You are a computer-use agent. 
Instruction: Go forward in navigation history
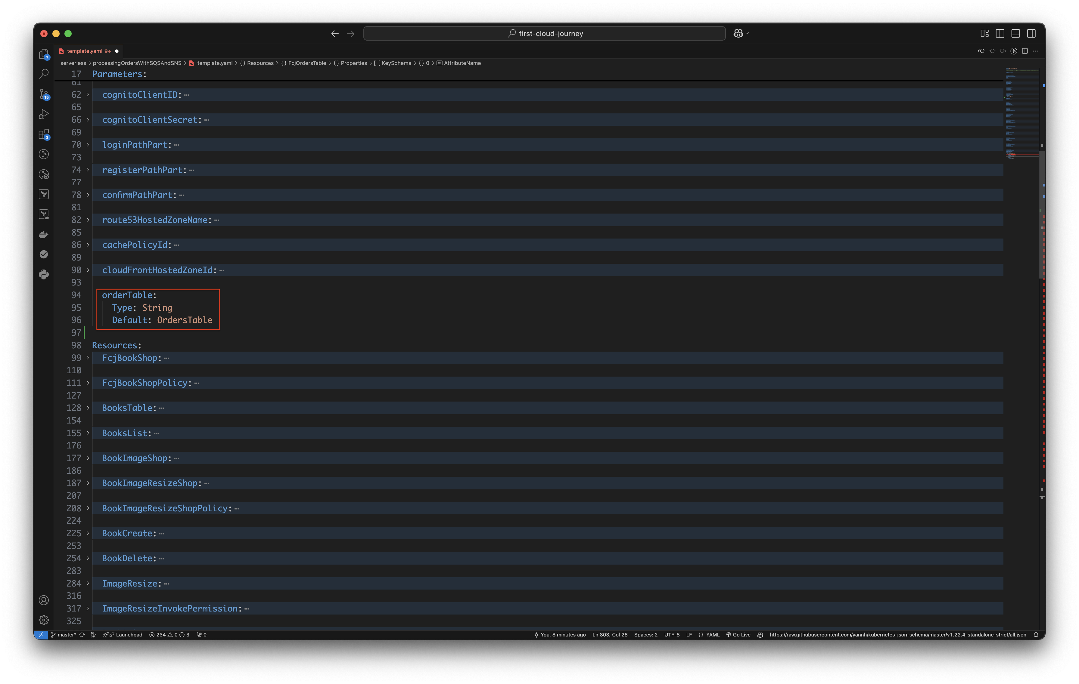(350, 34)
